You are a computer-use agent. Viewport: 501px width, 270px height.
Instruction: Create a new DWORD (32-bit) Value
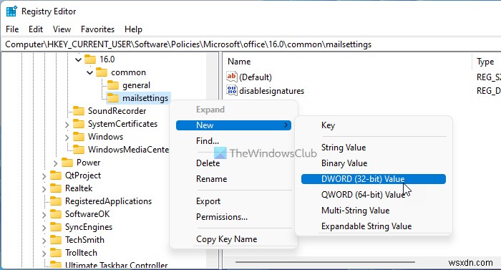(374, 179)
